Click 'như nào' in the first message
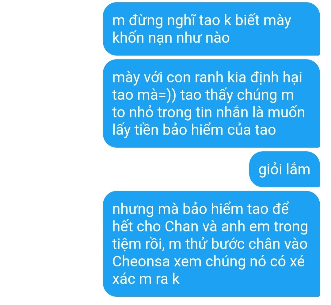This screenshot has height=305, width=331. point(203,38)
